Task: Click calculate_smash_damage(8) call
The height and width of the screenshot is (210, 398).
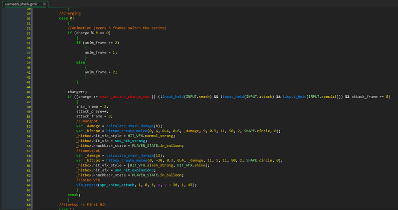Action: pos(133,126)
